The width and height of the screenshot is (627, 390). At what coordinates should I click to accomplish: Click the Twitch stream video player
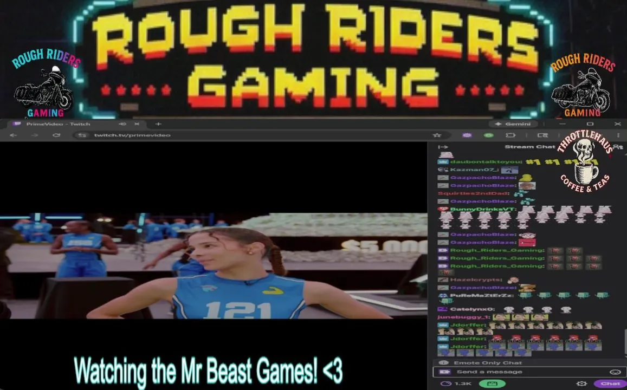[214, 266]
